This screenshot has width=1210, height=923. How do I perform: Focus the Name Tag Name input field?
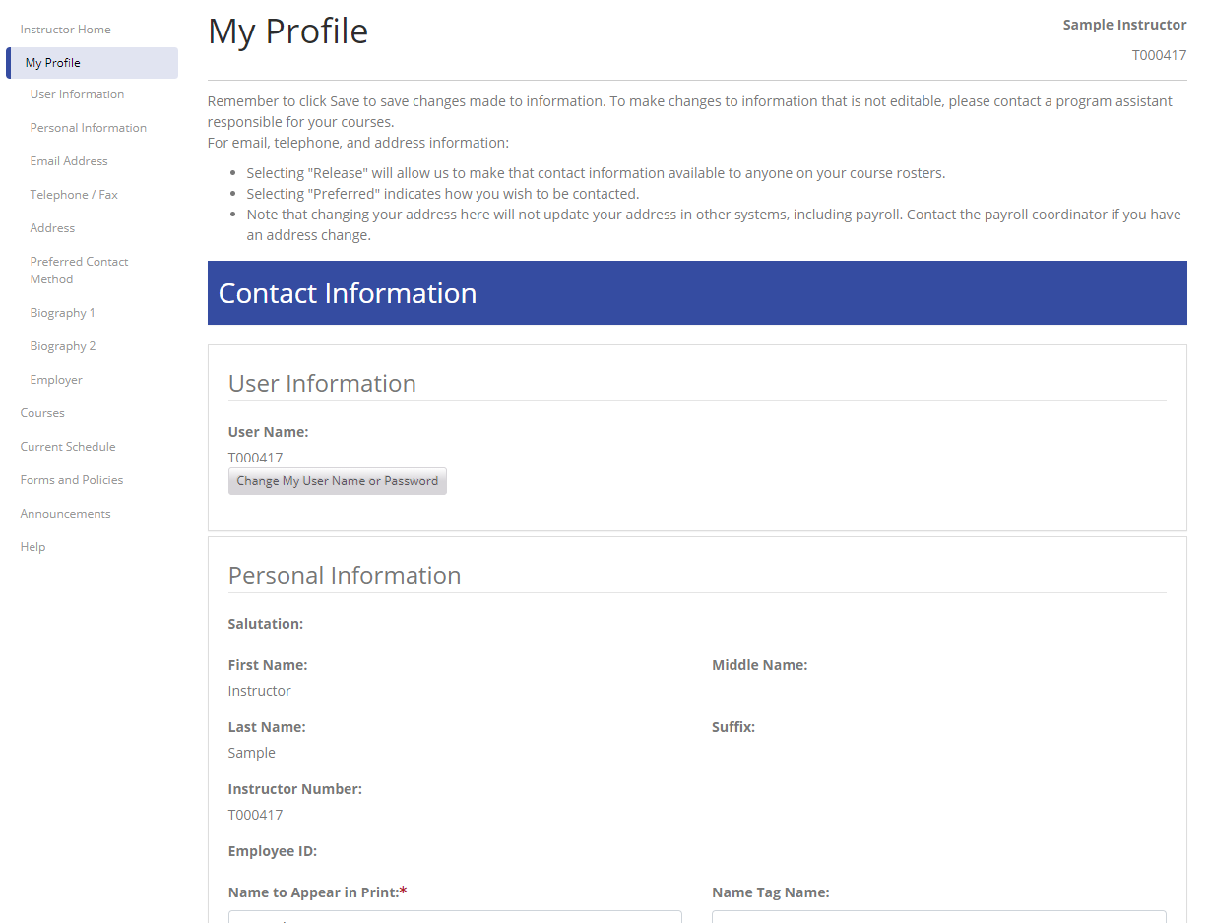coord(938,917)
